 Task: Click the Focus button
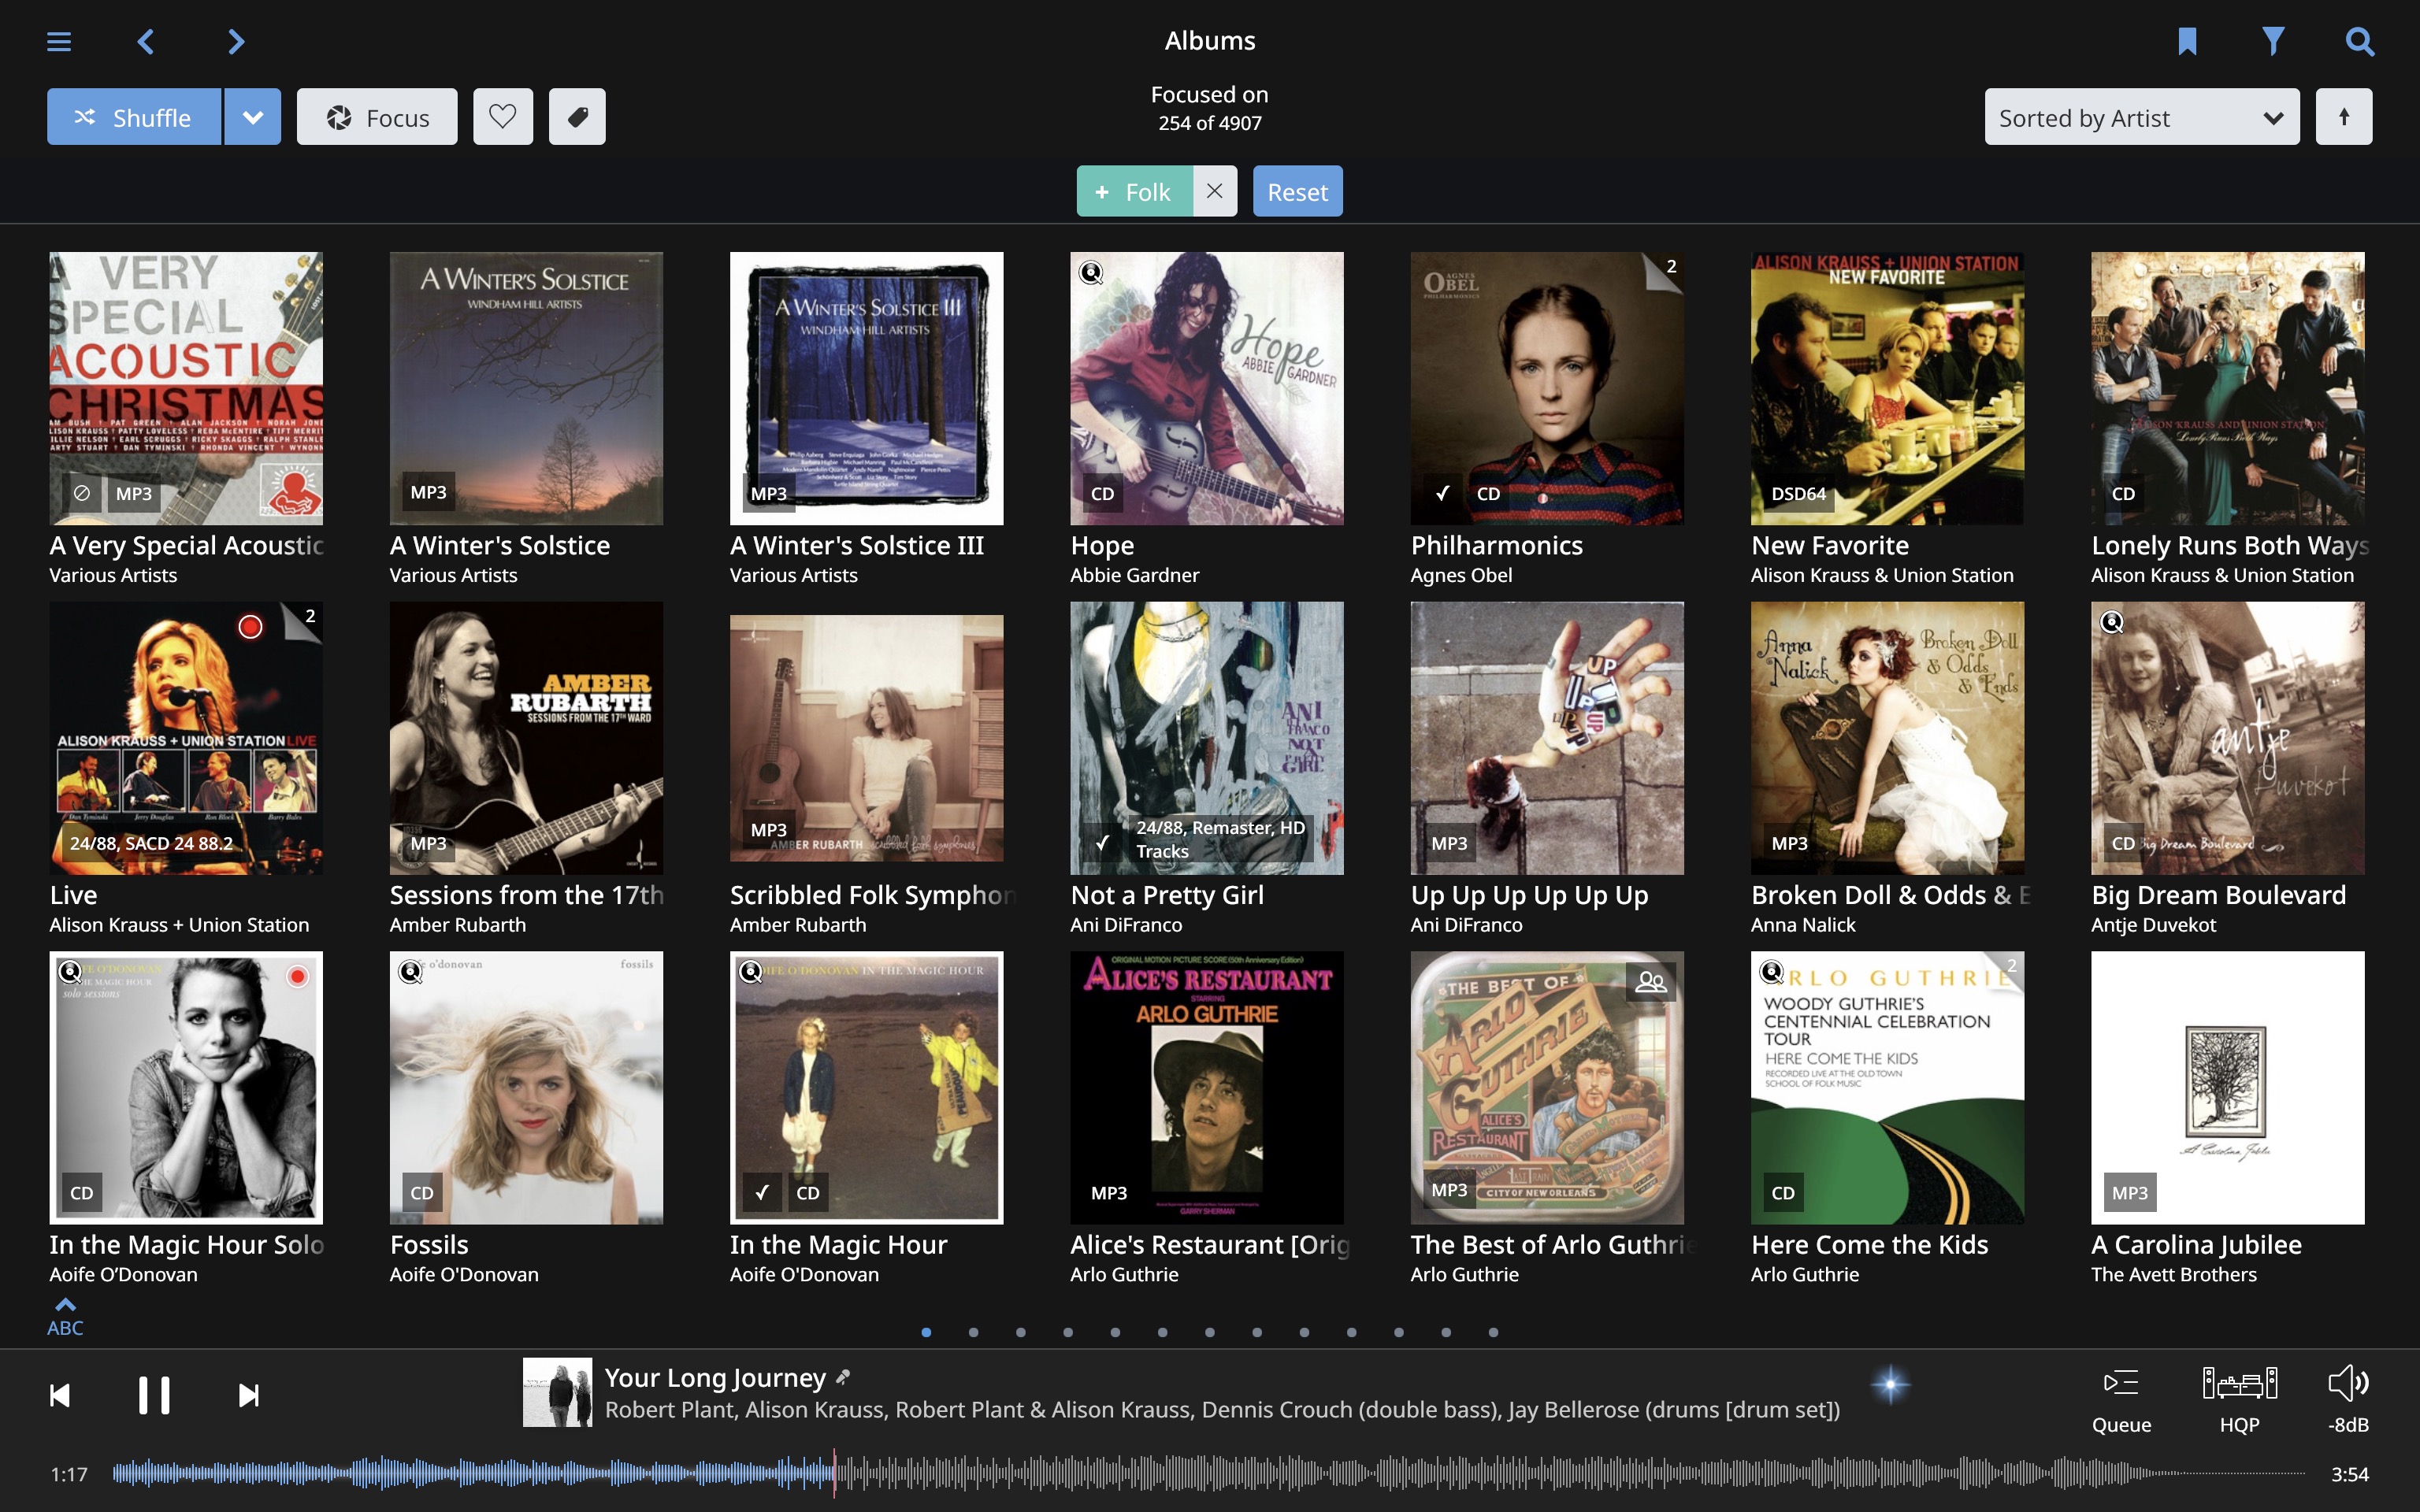pos(377,117)
